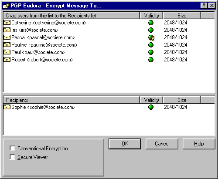Image resolution: width=218 pixels, height=179 pixels.
Task: Toggle the Secure Viewer checkbox
Action: click(x=12, y=157)
